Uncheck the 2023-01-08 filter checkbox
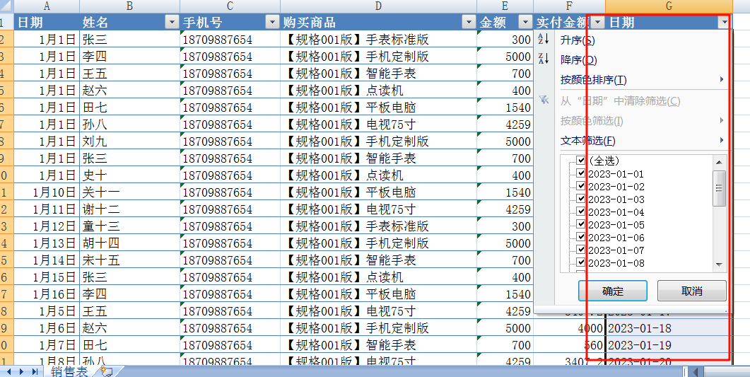750x377 pixels. point(581,262)
